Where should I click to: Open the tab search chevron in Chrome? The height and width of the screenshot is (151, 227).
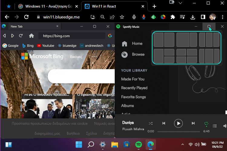pyautogui.click(x=180, y=3)
